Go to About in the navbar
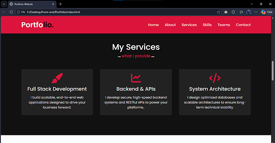This screenshot has height=143, width=275. [170, 25]
